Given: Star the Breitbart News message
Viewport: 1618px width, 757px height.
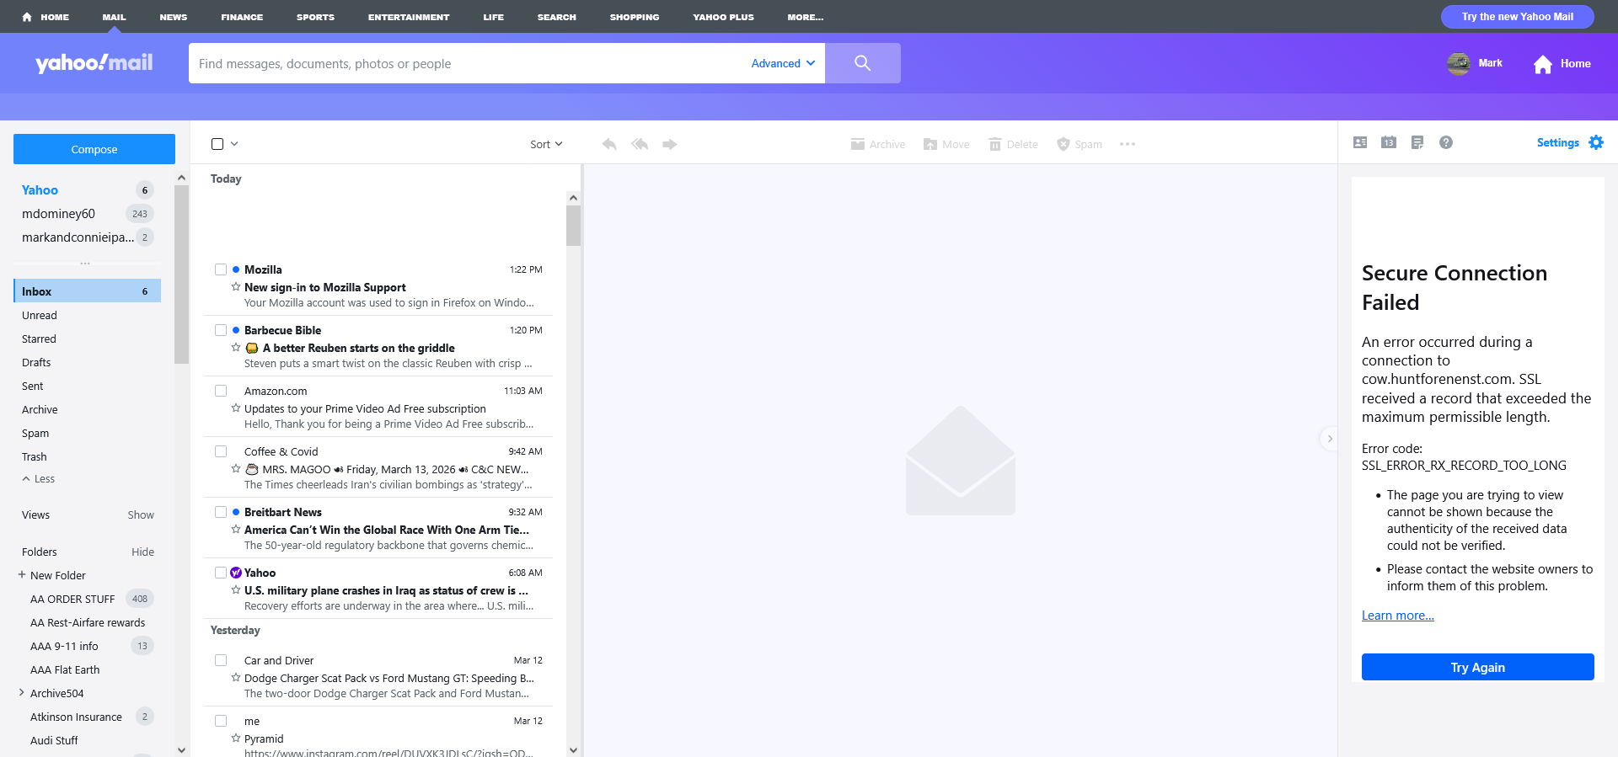Looking at the screenshot, I should click(236, 530).
